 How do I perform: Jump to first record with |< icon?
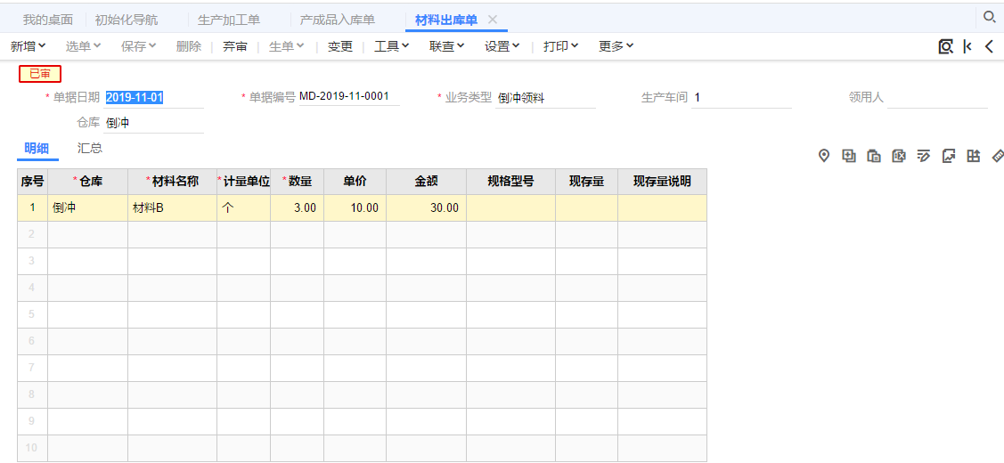point(967,46)
